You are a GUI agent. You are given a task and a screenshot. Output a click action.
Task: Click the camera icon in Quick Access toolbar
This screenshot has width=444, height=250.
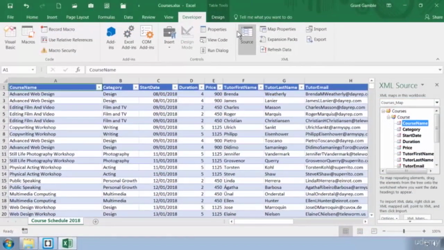(x=91, y=6)
